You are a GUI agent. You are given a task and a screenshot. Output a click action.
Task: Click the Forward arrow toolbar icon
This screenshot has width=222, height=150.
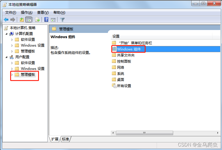click(x=13, y=20)
